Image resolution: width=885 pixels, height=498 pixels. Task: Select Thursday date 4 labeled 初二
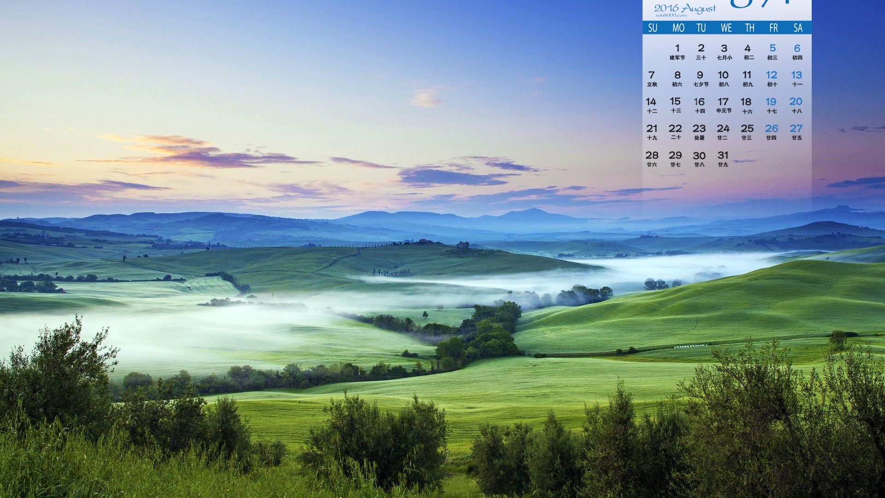[x=748, y=52]
